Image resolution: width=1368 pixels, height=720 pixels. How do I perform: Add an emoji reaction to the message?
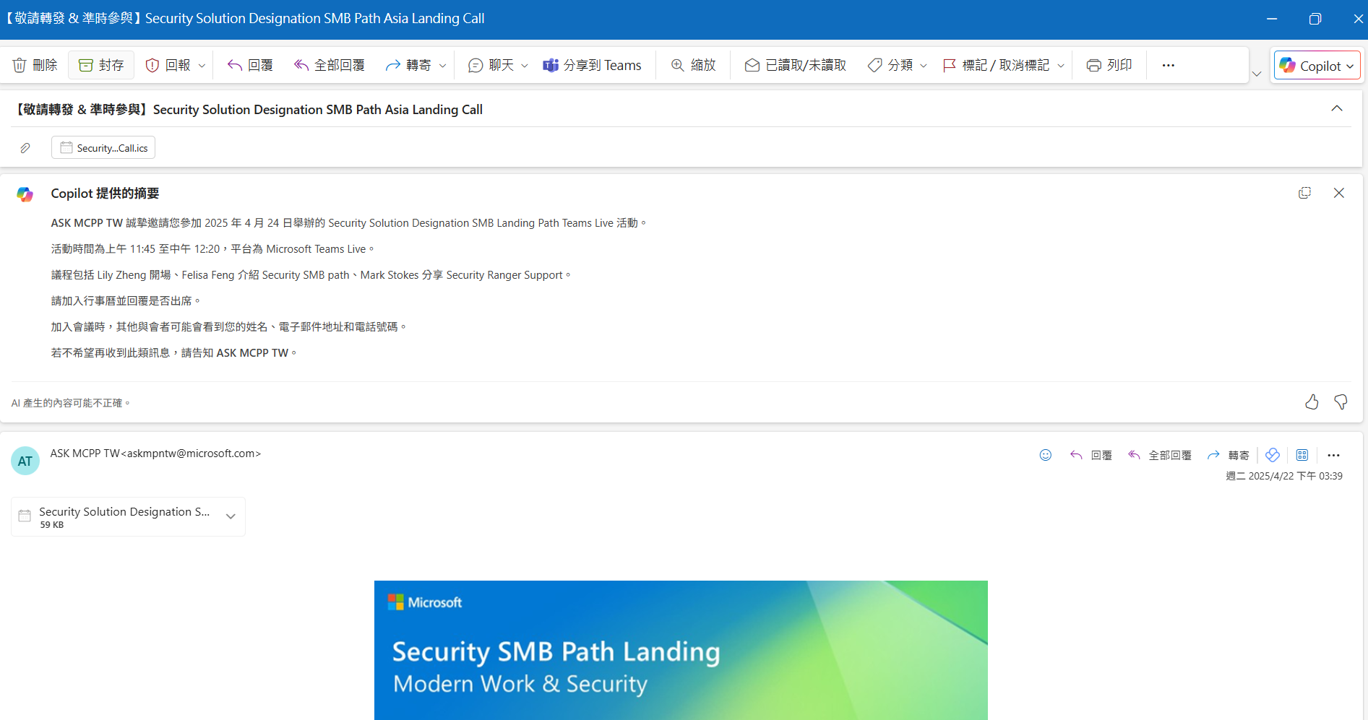pyautogui.click(x=1046, y=455)
